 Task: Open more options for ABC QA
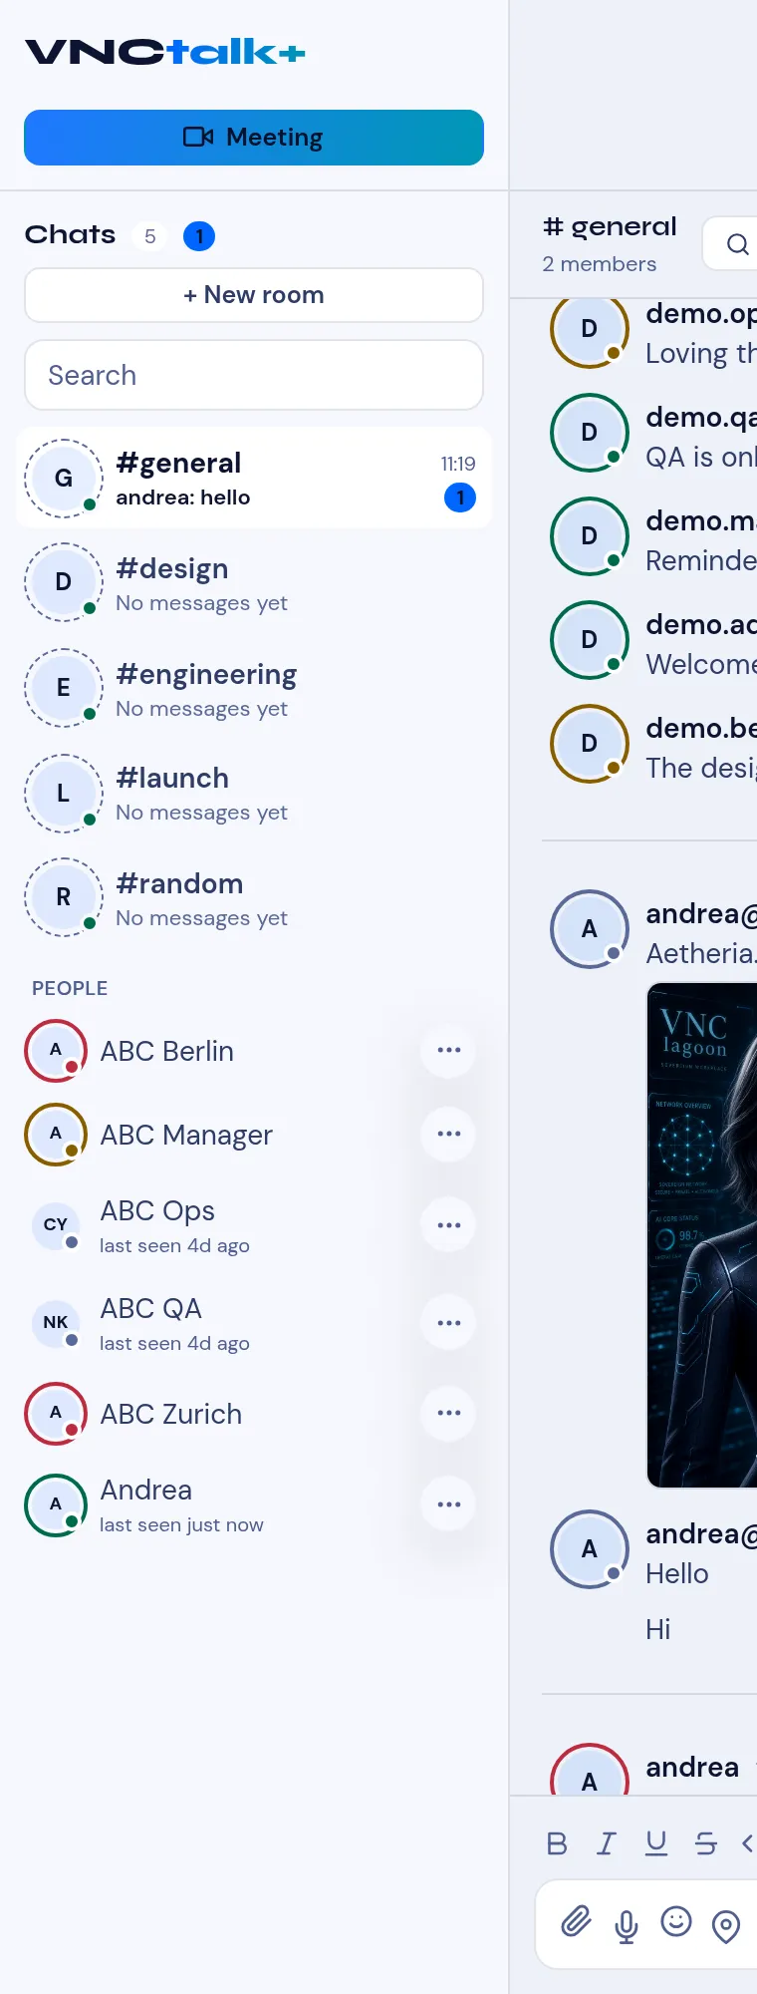pyautogui.click(x=449, y=1323)
